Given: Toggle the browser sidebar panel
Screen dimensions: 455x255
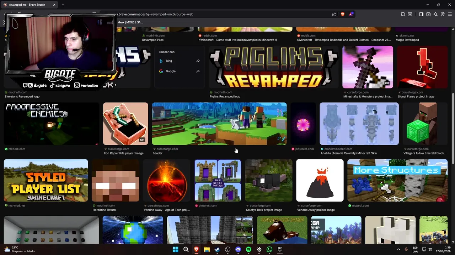Looking at the screenshot, I should 421,14.
